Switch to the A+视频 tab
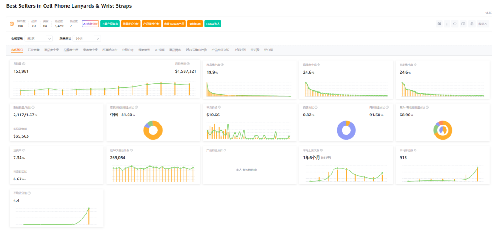This screenshot has height=230, width=492. coord(160,50)
